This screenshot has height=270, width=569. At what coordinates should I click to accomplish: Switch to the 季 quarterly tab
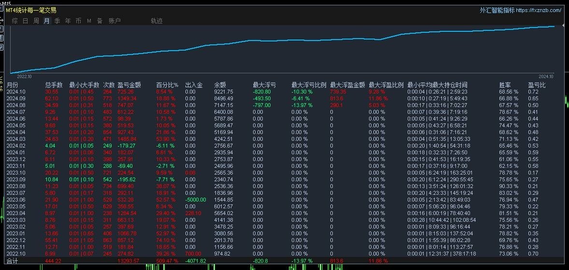pos(57,21)
